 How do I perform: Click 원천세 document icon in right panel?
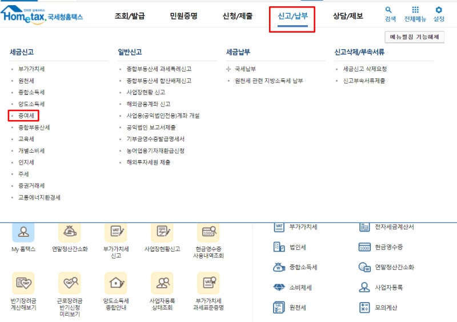click(x=279, y=307)
